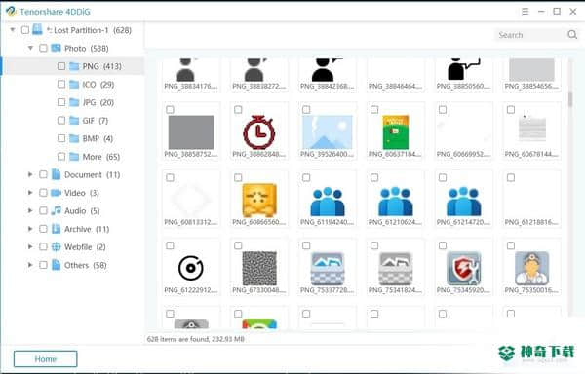Collapse the Photo tree node
585x374 pixels.
pyautogui.click(x=30, y=48)
